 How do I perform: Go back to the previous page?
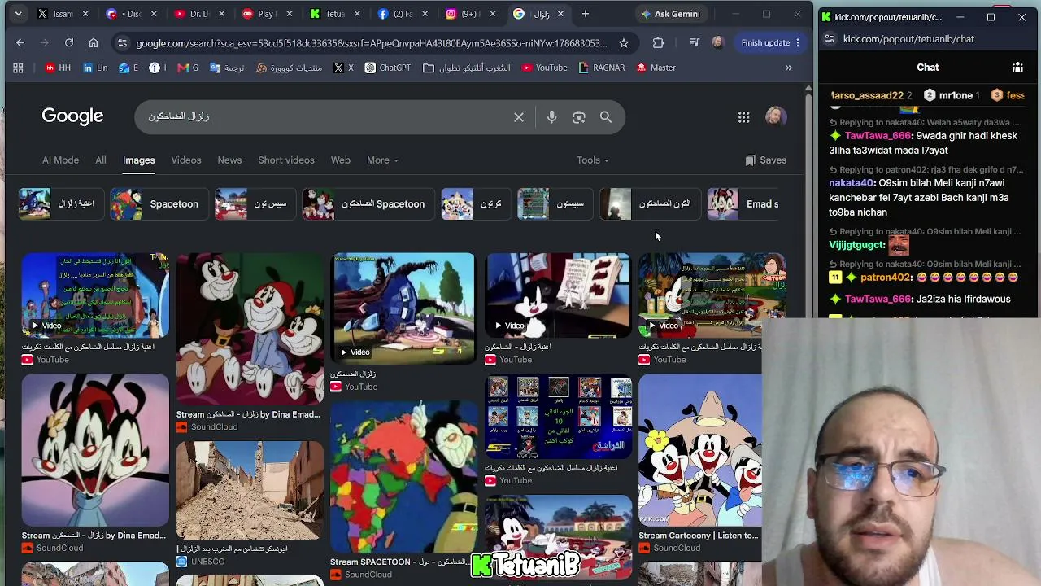20,42
